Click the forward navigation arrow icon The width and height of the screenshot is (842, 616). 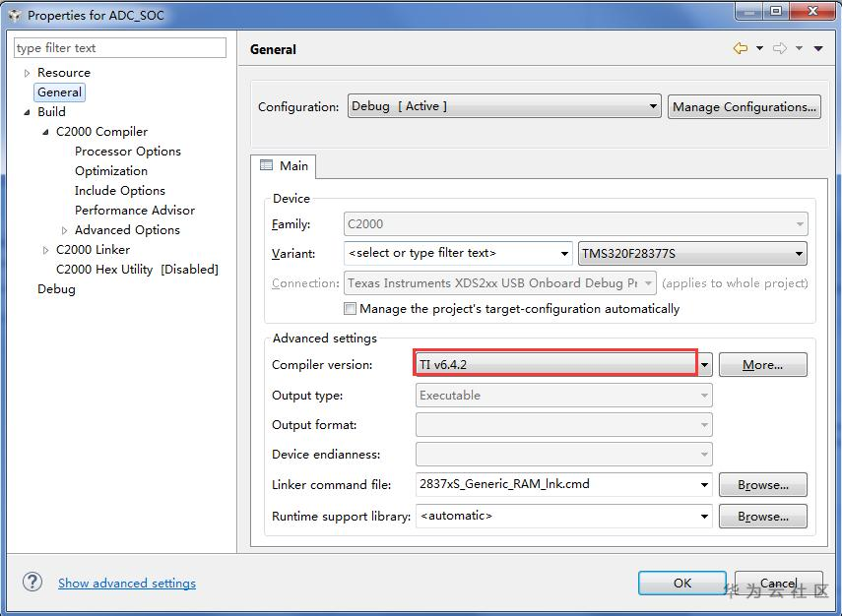coord(779,48)
